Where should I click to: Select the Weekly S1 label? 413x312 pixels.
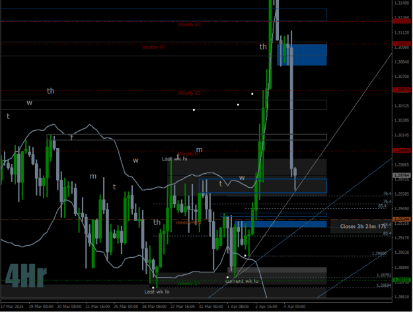pos(188,284)
